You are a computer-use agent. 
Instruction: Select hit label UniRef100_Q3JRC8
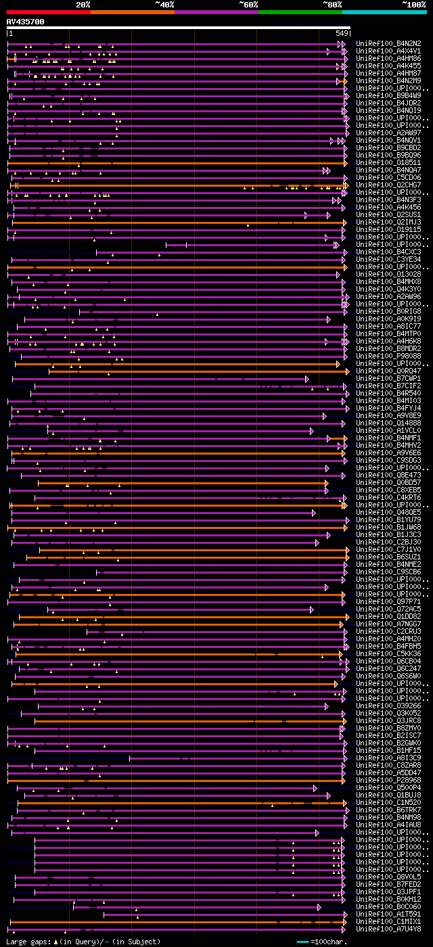click(x=388, y=720)
